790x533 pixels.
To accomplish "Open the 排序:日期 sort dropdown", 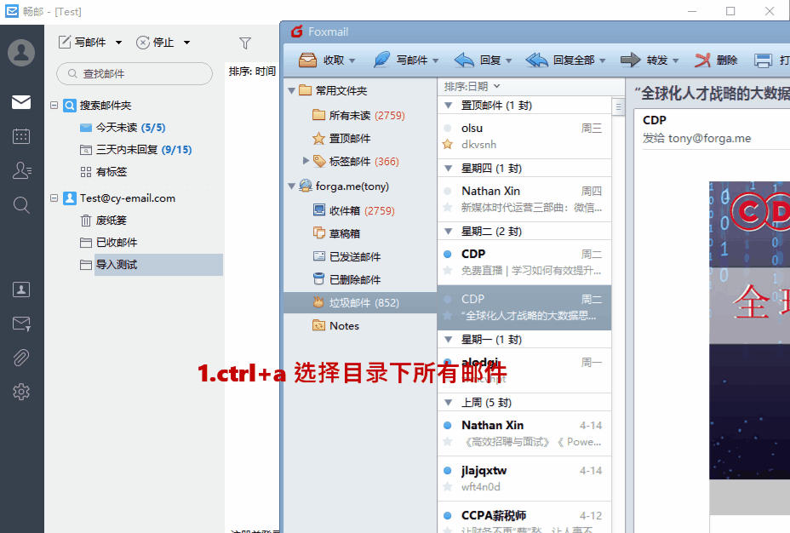I will tap(472, 87).
